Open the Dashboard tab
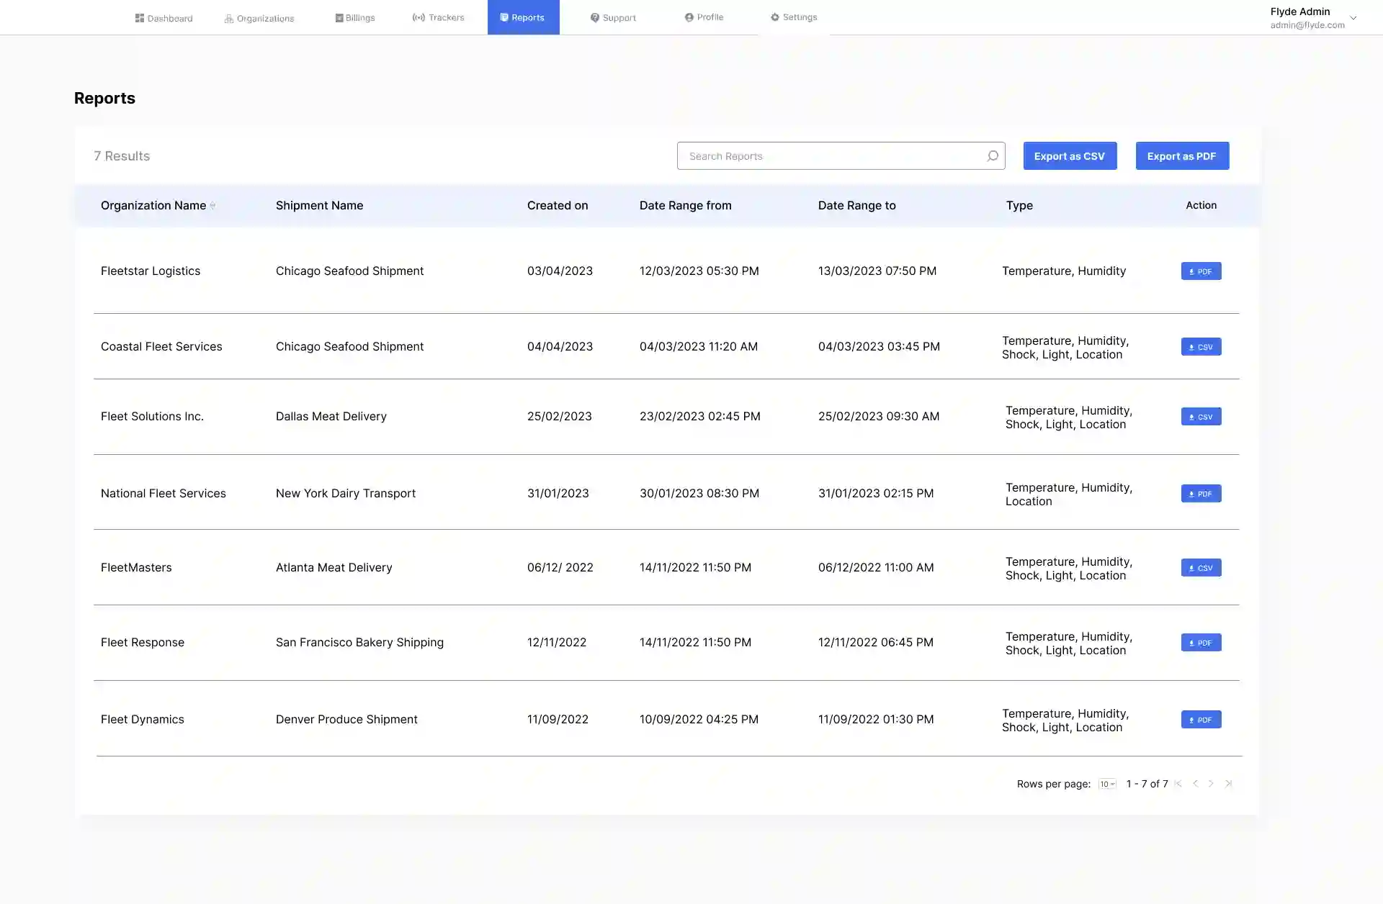 164,18
